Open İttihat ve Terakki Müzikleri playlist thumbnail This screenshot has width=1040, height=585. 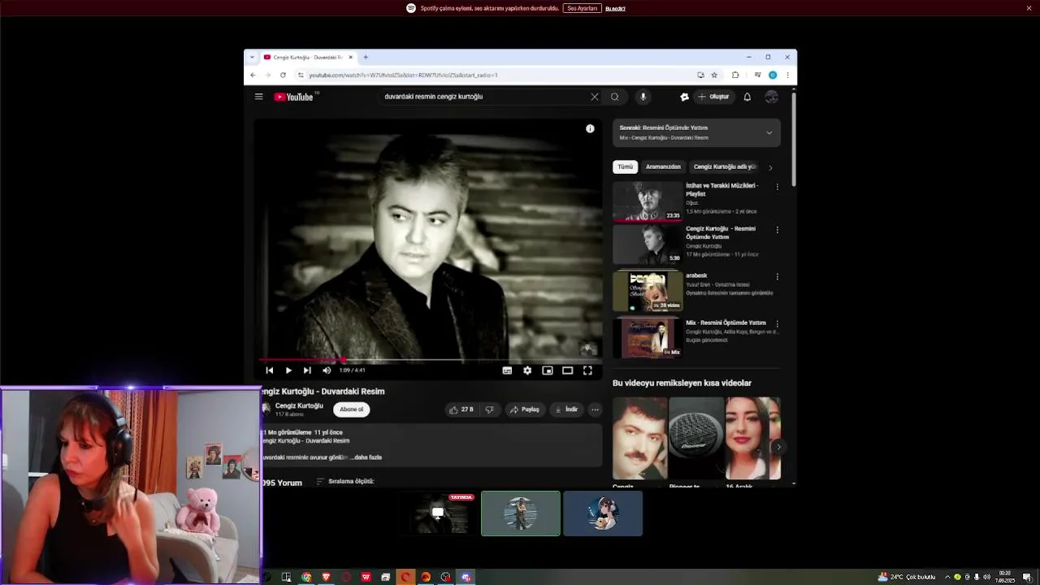pos(648,201)
